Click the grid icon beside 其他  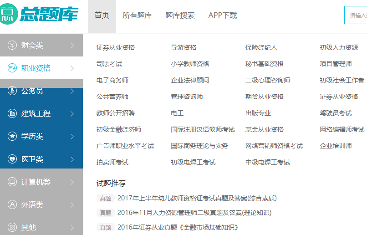click(12, 227)
